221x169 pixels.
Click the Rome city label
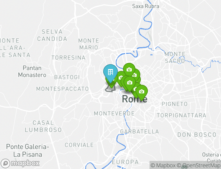coord(135,99)
